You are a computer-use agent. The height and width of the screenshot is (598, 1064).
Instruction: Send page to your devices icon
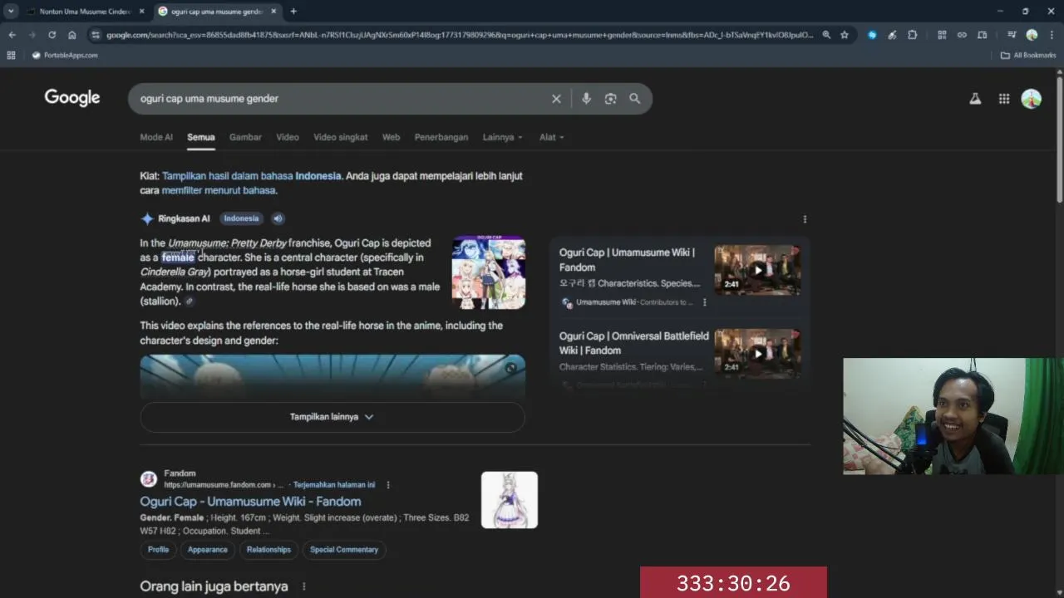pyautogui.click(x=982, y=35)
